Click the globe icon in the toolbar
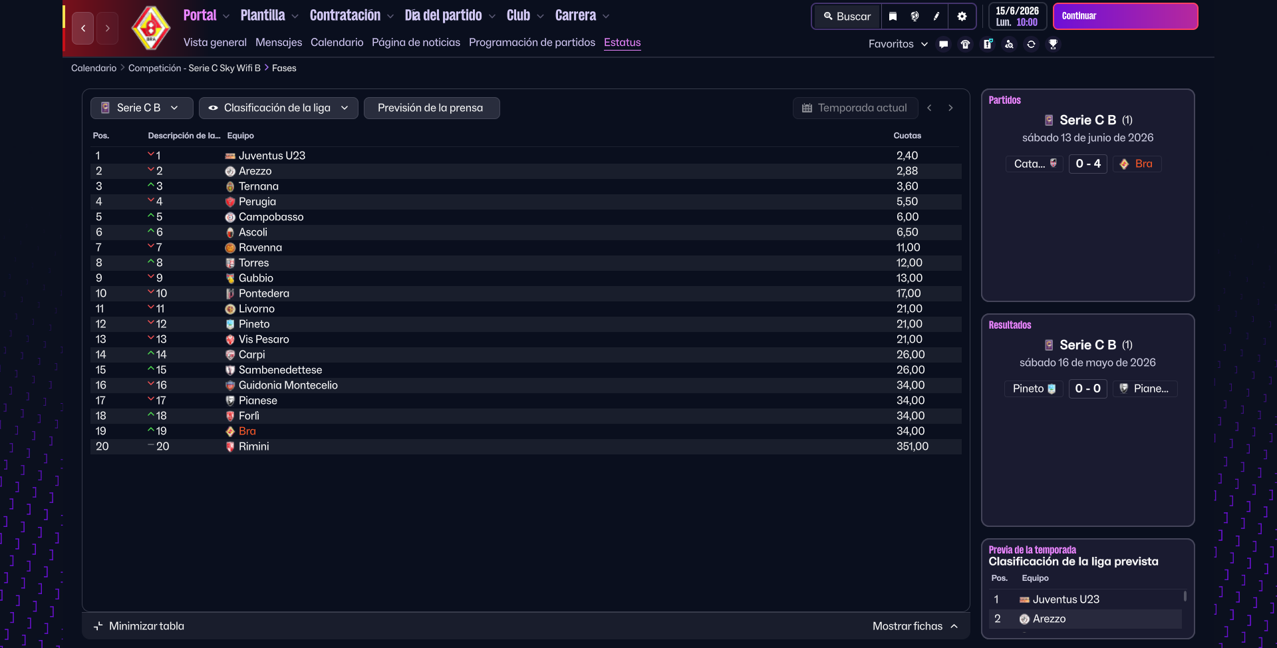The width and height of the screenshot is (1277, 648). [x=915, y=17]
